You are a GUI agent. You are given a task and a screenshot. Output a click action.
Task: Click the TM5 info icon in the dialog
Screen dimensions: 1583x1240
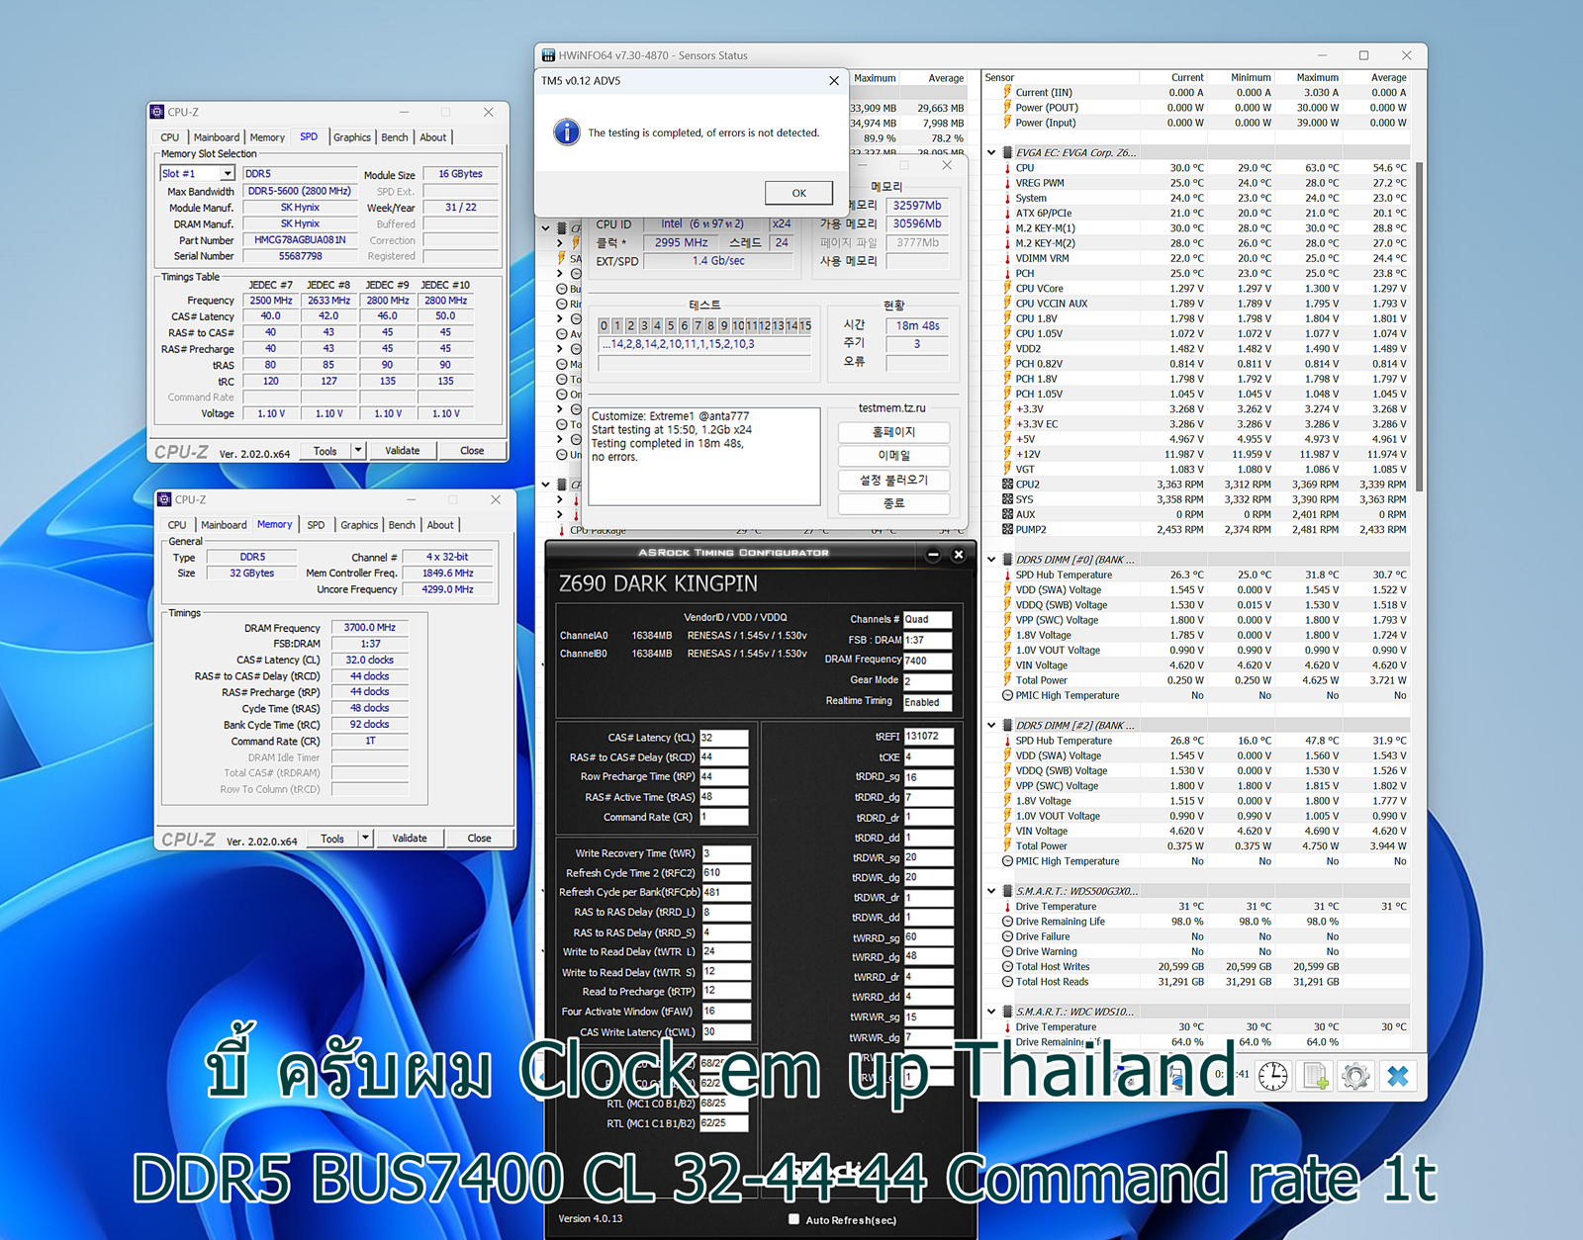[567, 132]
